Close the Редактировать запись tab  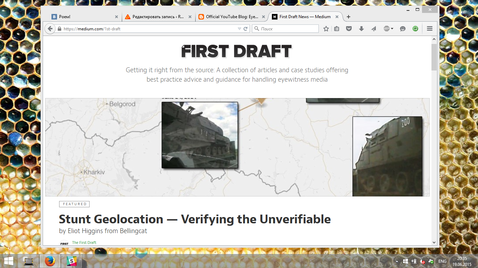(x=190, y=17)
